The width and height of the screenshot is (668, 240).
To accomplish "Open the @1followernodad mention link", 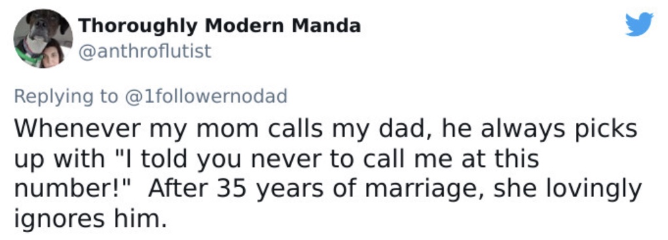I will click(x=206, y=96).
